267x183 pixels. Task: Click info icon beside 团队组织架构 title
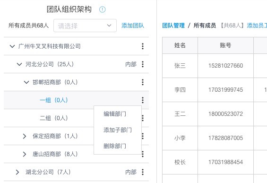pyautogui.click(x=103, y=9)
